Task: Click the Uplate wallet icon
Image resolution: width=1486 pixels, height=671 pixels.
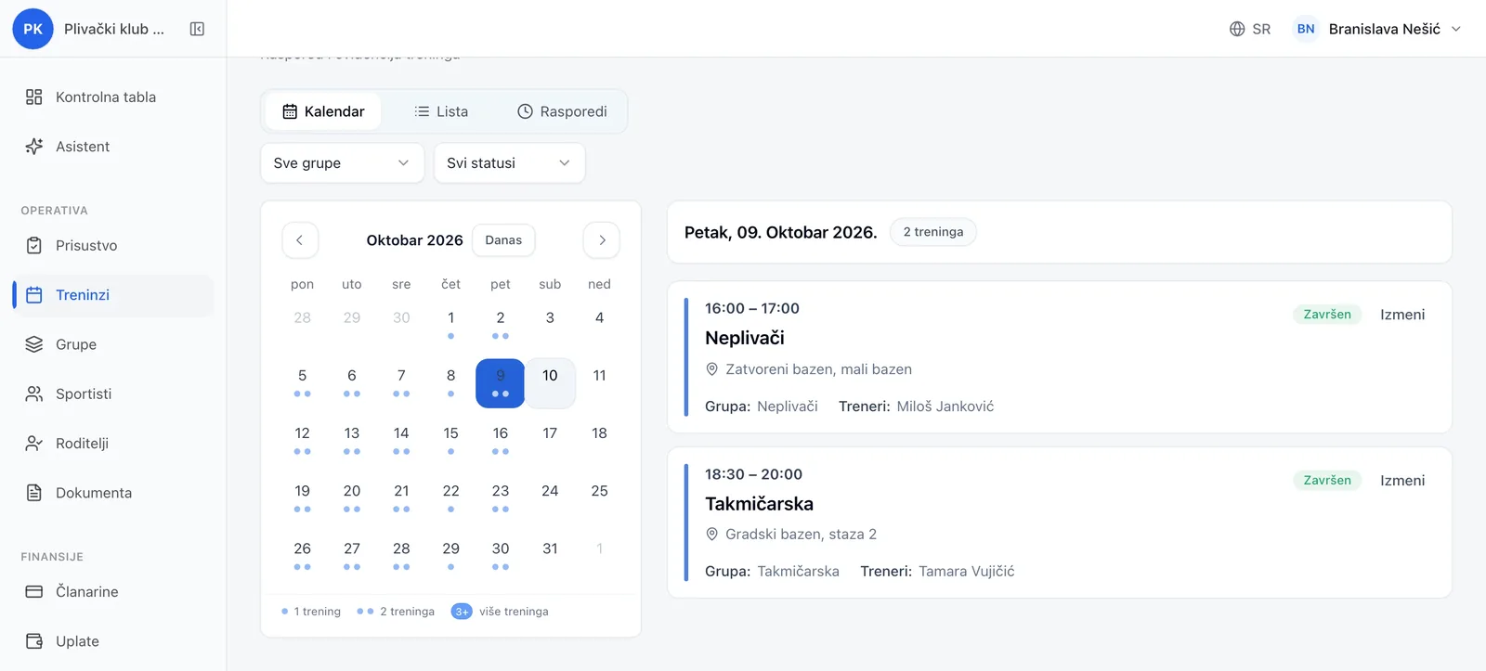Action: [34, 641]
